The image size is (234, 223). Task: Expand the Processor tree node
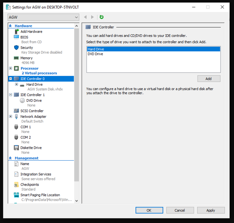pos(11,68)
